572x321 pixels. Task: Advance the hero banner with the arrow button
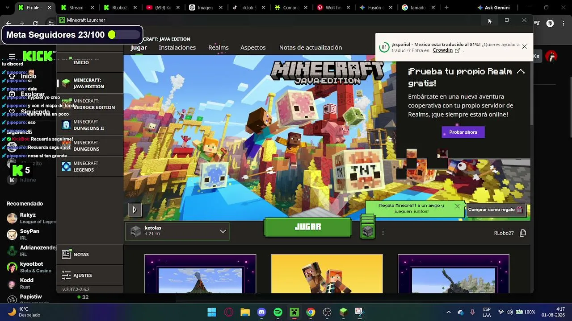click(135, 210)
